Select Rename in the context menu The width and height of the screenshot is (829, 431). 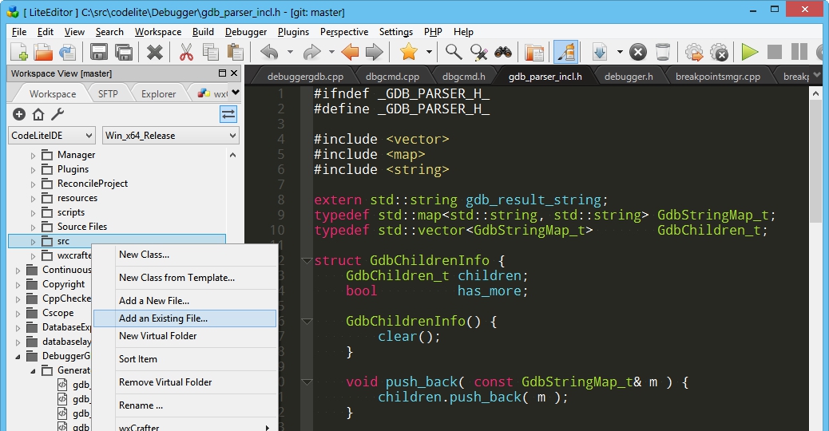(141, 405)
